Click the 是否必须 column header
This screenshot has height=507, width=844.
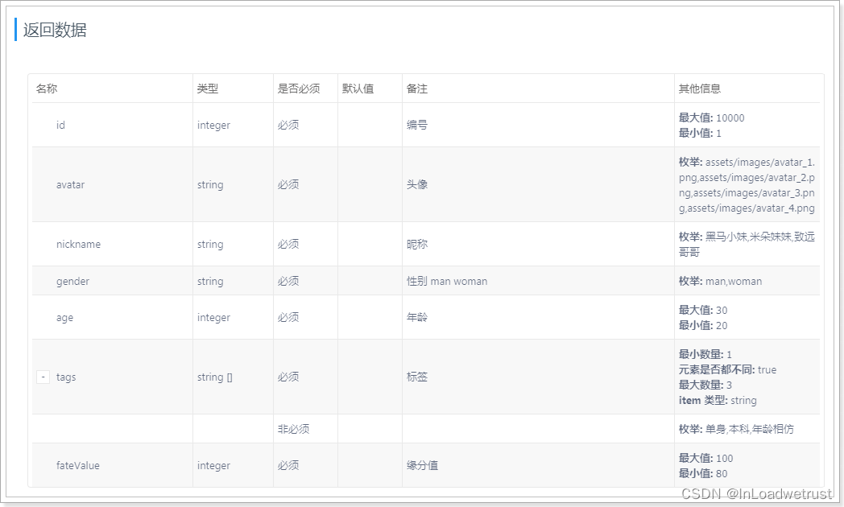[299, 89]
